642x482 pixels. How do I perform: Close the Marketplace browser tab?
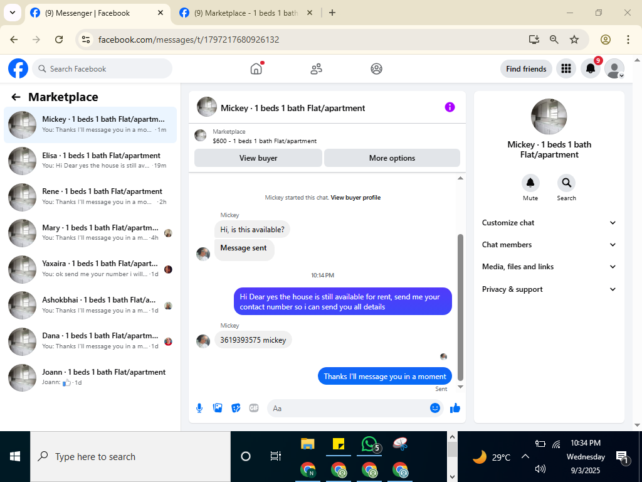tap(310, 13)
